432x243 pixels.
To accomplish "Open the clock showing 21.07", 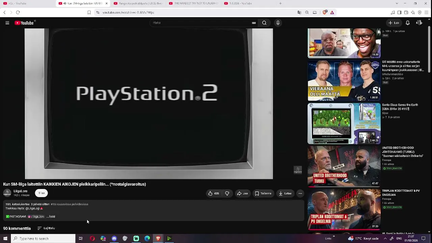I will (411, 239).
